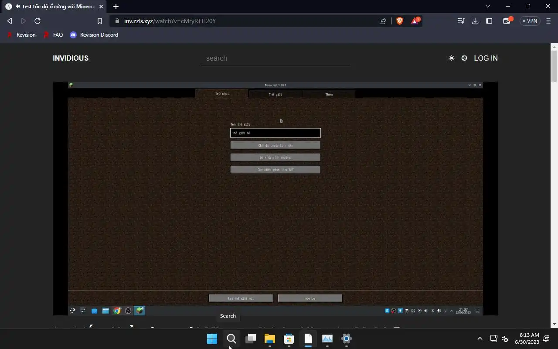The height and width of the screenshot is (349, 558).
Task: Share this page using the share icon
Action: coord(383,21)
